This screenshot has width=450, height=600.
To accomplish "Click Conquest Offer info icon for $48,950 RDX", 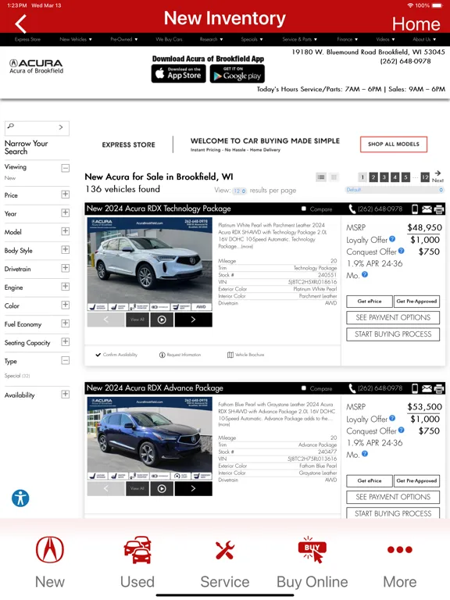I will [x=401, y=251].
